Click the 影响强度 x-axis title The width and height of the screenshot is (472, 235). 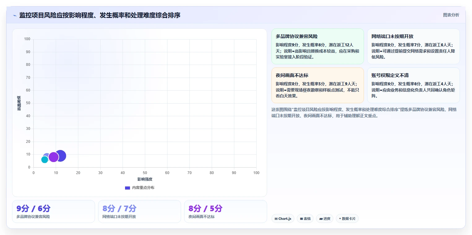pyautogui.click(x=145, y=179)
